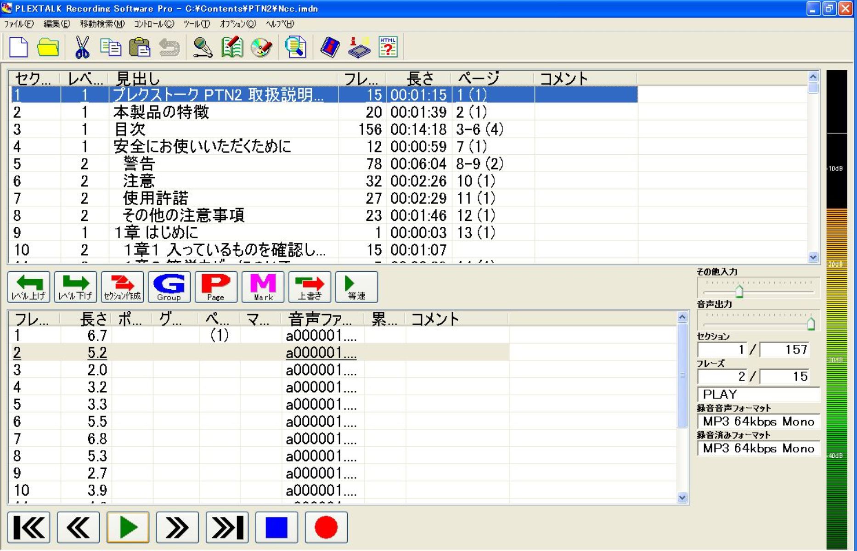Click the New file blank page icon
Screen dimensions: 857x551
19,47
